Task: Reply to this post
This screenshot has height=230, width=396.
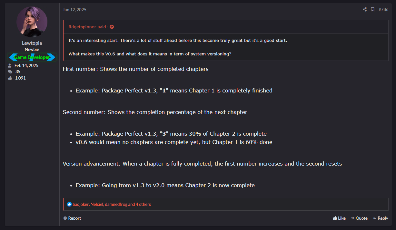Action: [x=381, y=218]
